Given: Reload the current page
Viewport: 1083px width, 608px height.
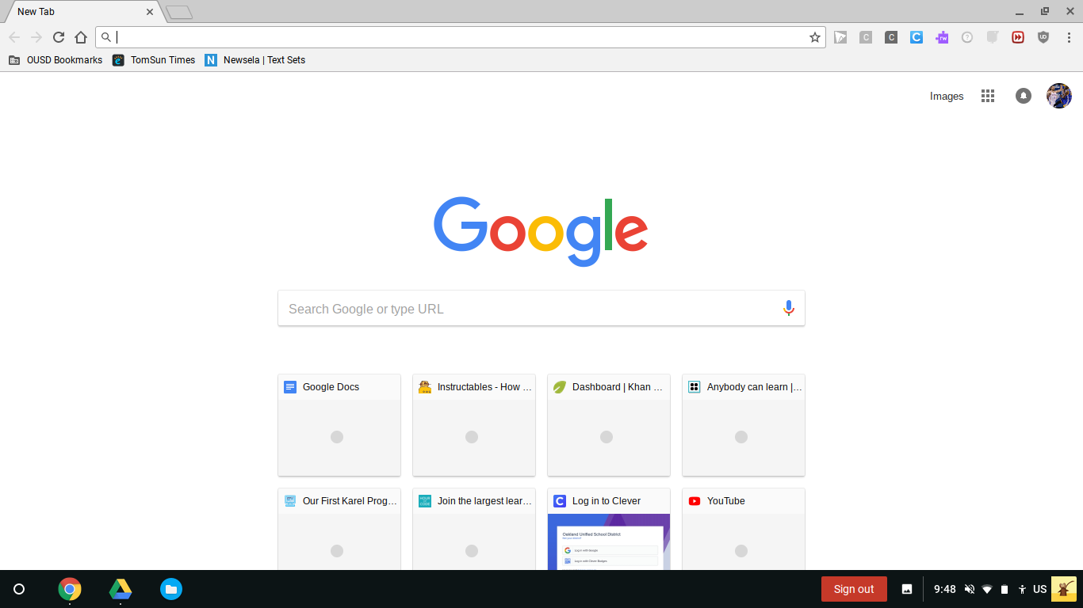Looking at the screenshot, I should click(x=59, y=37).
